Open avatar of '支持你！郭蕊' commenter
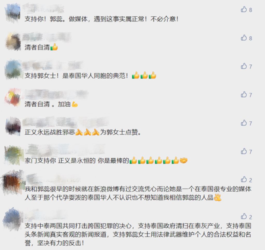Viewport: 265px width, 250px height. pyautogui.click(x=13, y=13)
